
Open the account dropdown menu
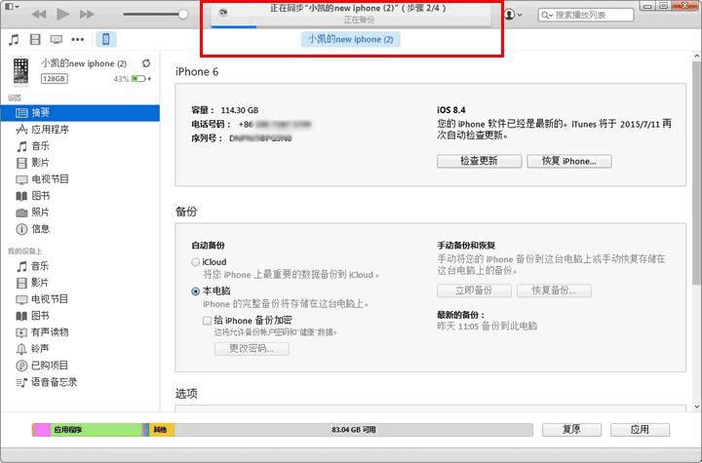[513, 15]
